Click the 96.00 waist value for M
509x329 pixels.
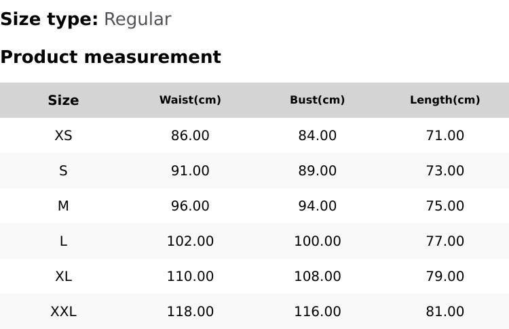point(190,206)
